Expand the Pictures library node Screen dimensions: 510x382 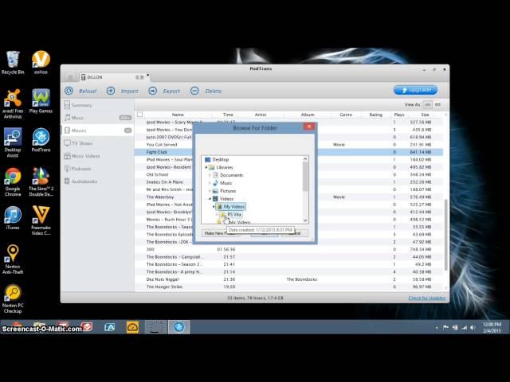click(210, 191)
